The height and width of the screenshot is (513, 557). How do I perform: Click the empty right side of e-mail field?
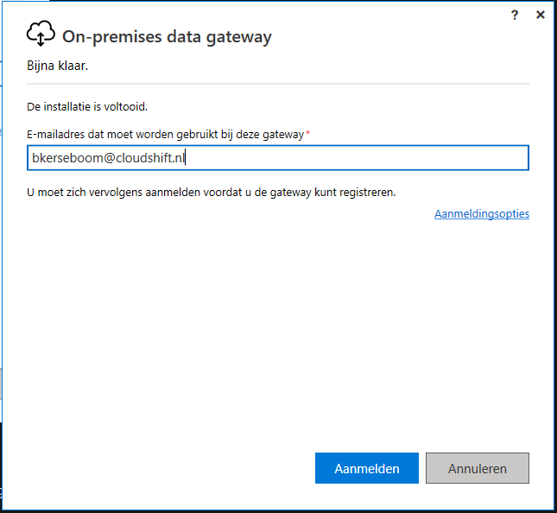tap(357, 158)
